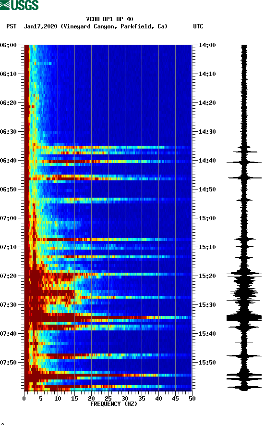Click the PST time label '07:20'
The width and height of the screenshot is (265, 429).
coord(8,276)
